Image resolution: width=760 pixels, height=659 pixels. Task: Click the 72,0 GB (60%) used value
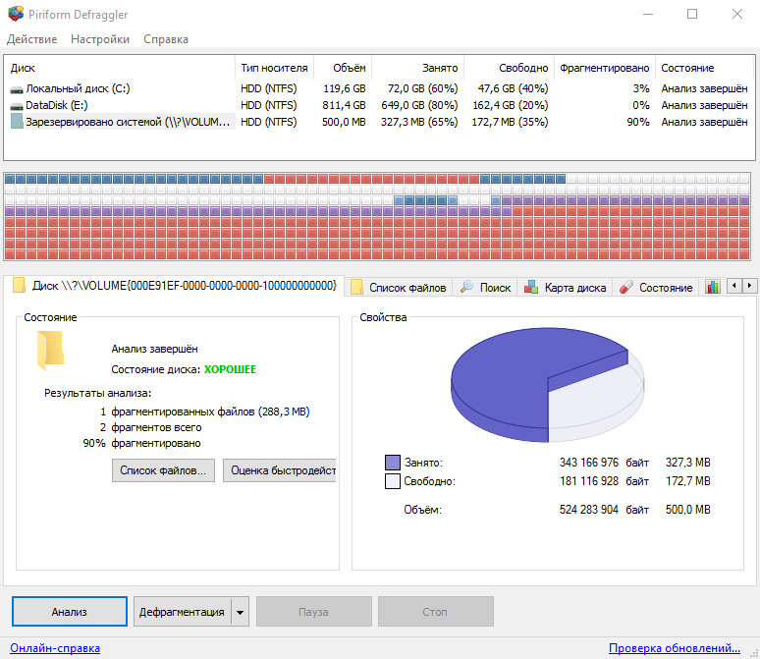pyautogui.click(x=422, y=88)
